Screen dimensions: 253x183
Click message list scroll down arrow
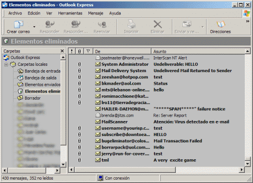[248, 164]
